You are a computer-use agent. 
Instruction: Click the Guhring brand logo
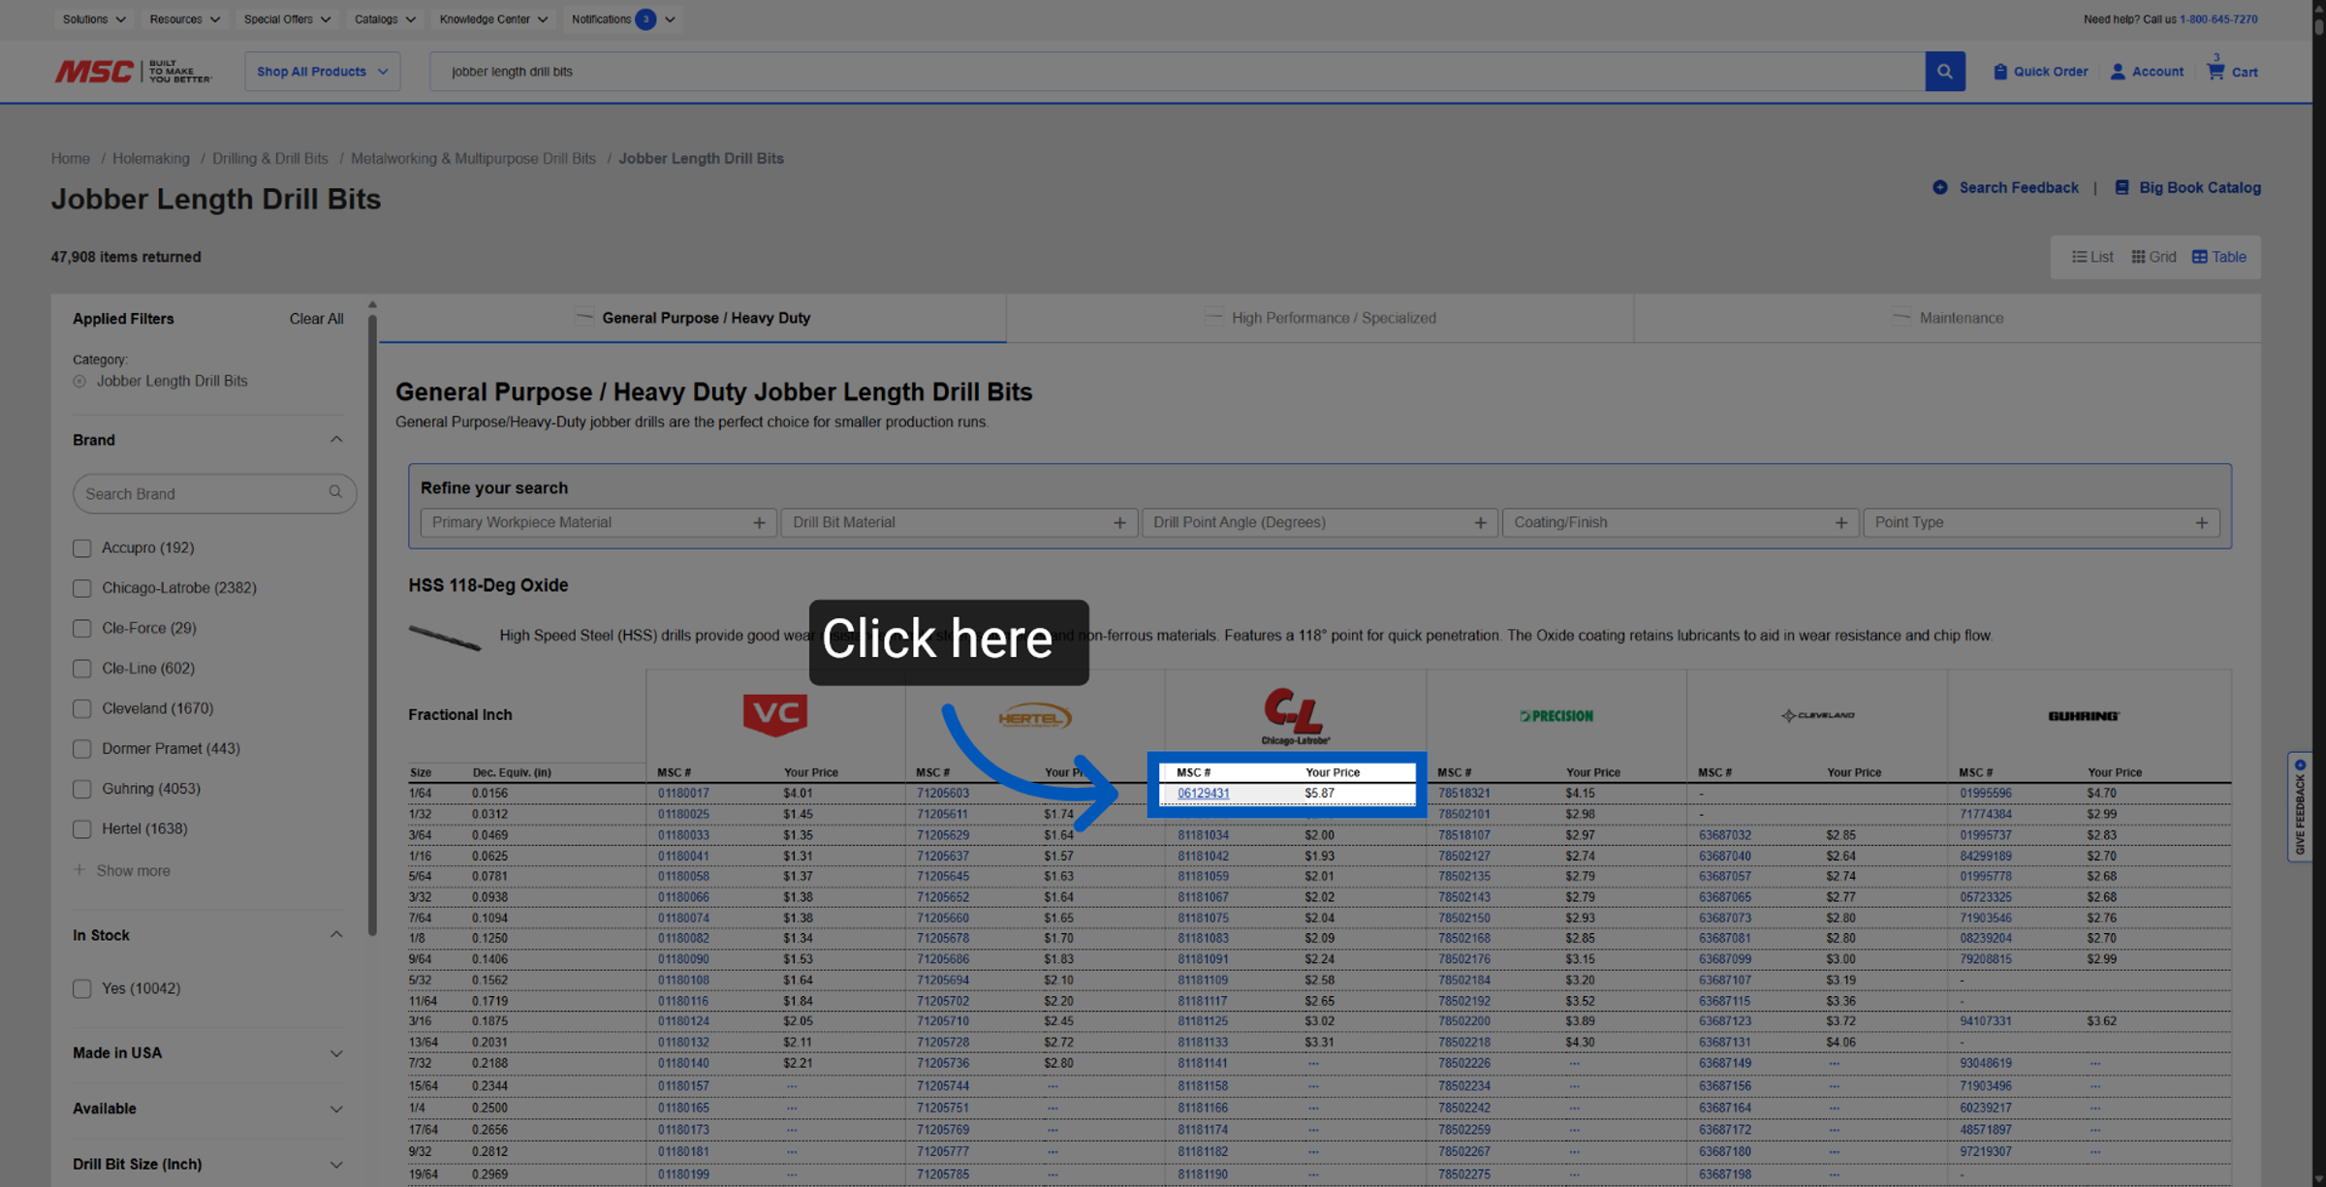pyautogui.click(x=2083, y=716)
